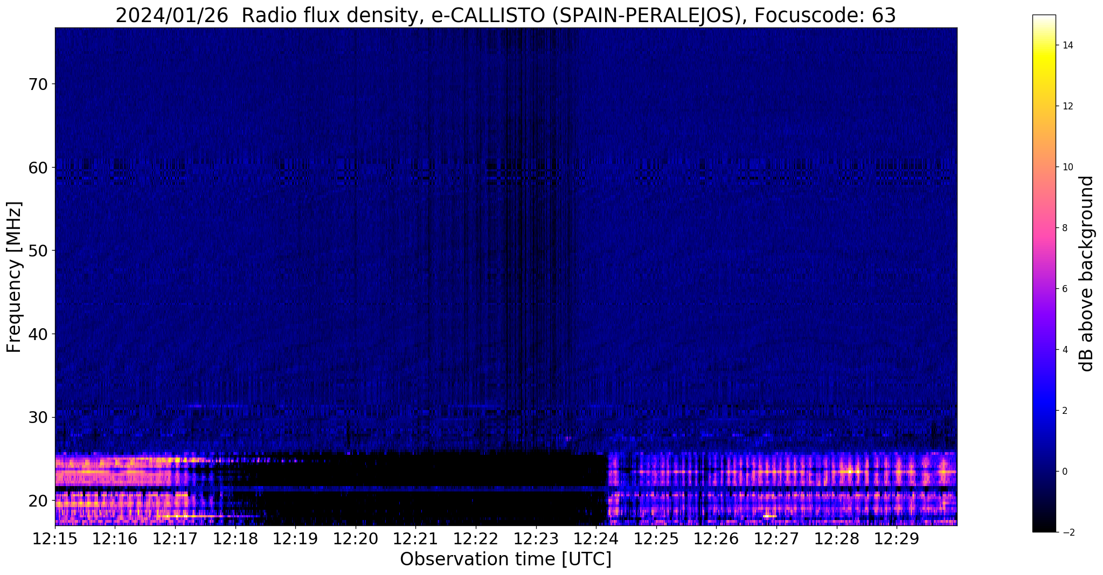Click the 'Frequency [MHz]' y-axis label
1103x575 pixels.
(x=14, y=277)
